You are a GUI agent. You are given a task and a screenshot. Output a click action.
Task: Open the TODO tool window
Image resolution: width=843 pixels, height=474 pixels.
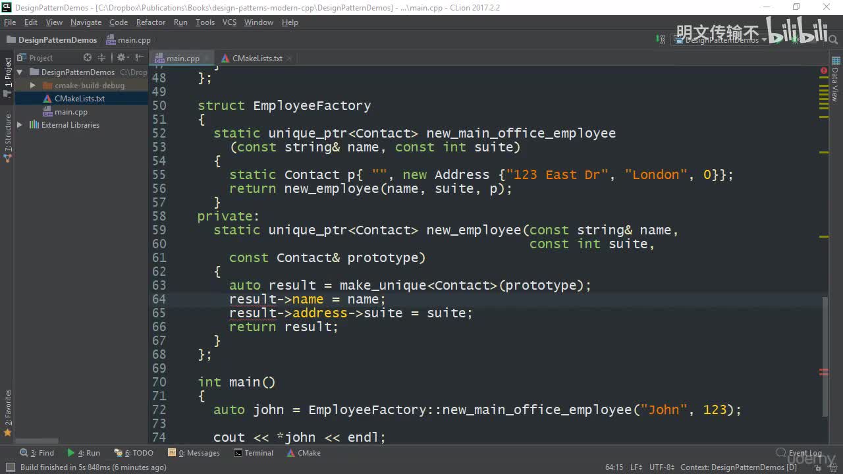point(134,453)
